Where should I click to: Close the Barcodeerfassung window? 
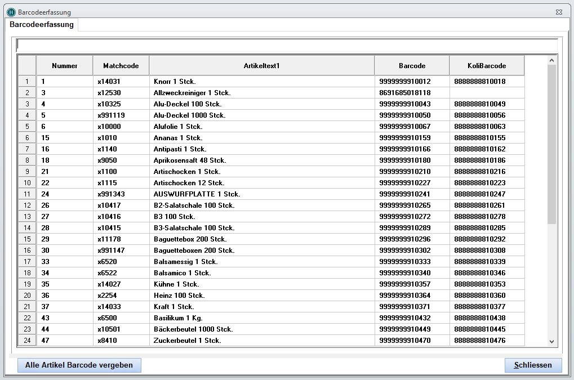tap(558, 12)
